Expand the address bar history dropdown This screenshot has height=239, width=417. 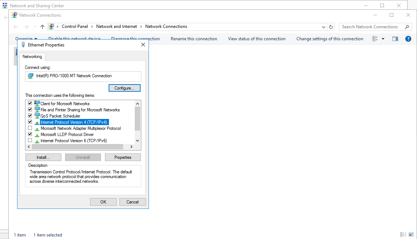(323, 27)
